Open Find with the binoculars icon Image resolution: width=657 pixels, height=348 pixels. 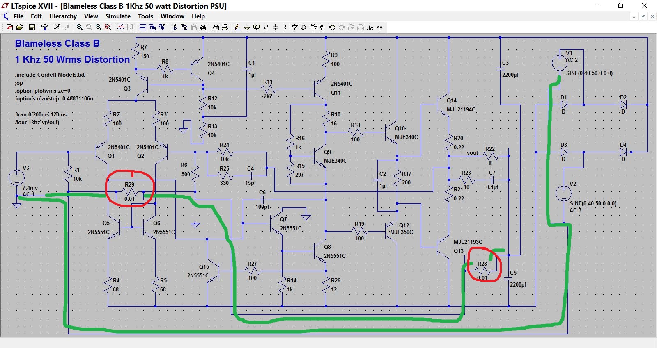[x=203, y=27]
